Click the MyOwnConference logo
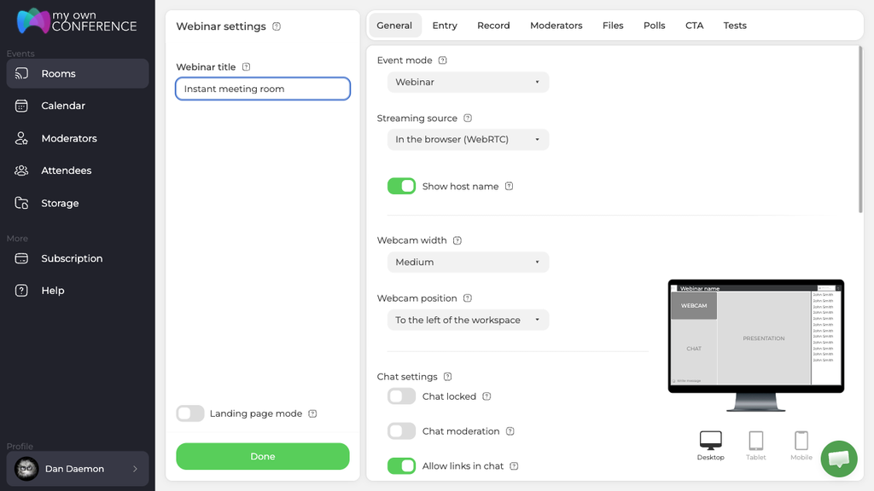 (77, 21)
